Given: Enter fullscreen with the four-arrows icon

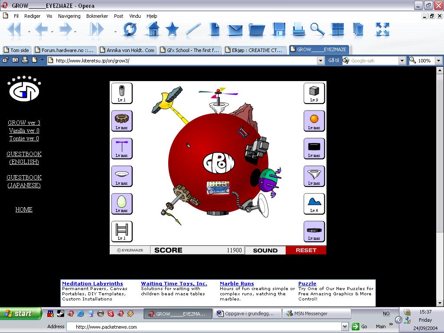Looking at the screenshot, I should 382,29.
